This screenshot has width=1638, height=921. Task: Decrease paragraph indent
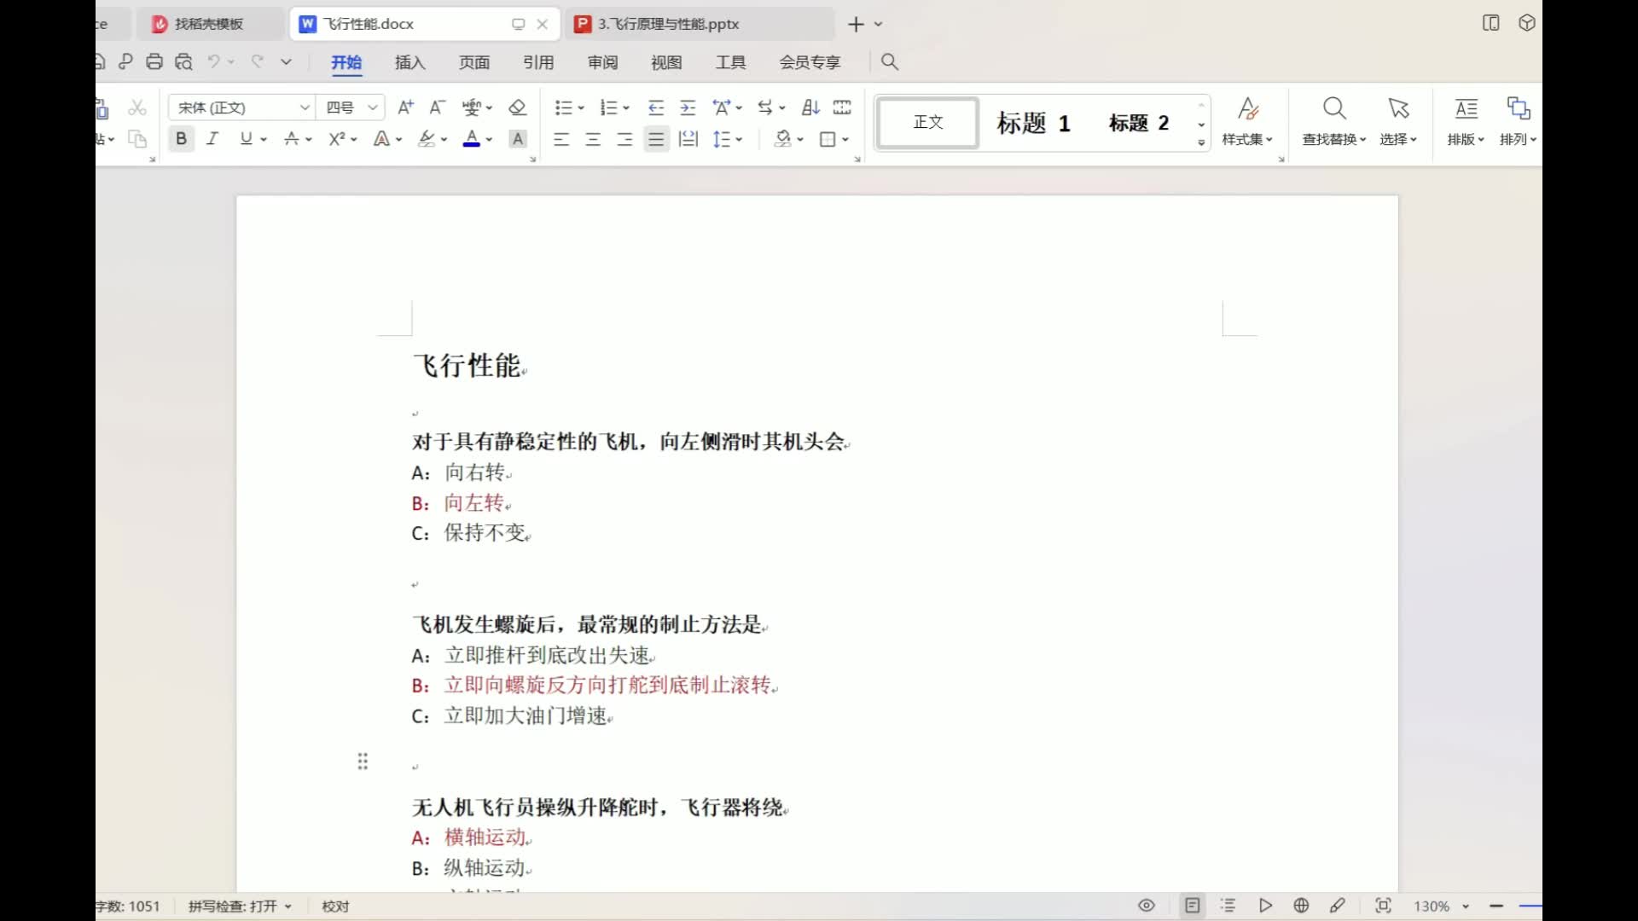tap(656, 107)
